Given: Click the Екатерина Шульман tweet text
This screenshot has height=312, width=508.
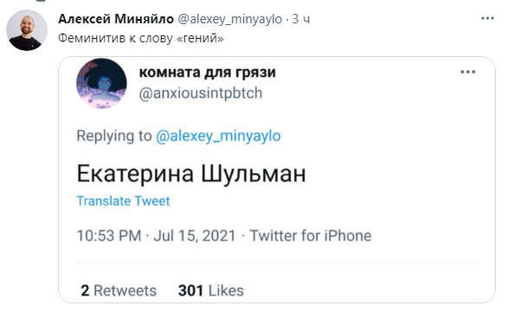Looking at the screenshot, I should pos(191,175).
